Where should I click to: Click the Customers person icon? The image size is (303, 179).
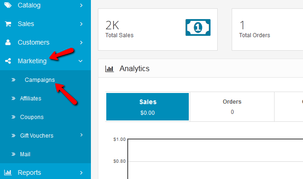pos(8,42)
